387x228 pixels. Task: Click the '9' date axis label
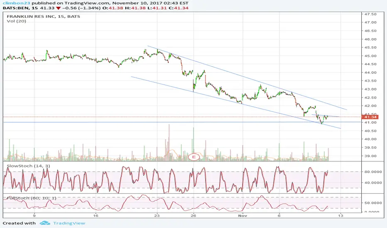click(x=34, y=216)
